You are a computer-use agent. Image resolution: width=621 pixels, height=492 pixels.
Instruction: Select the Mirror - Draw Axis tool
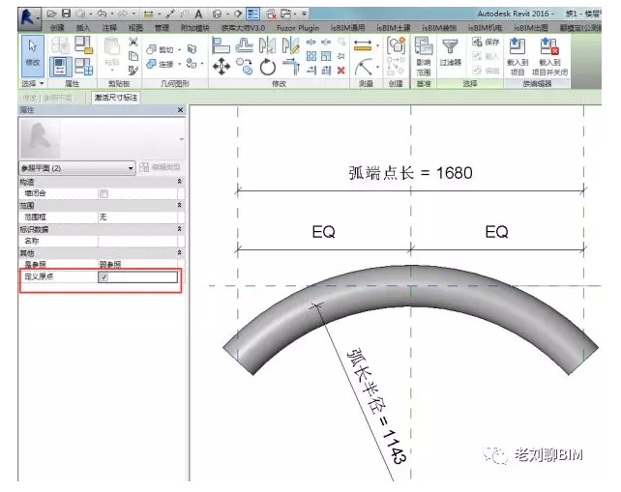coord(291,45)
